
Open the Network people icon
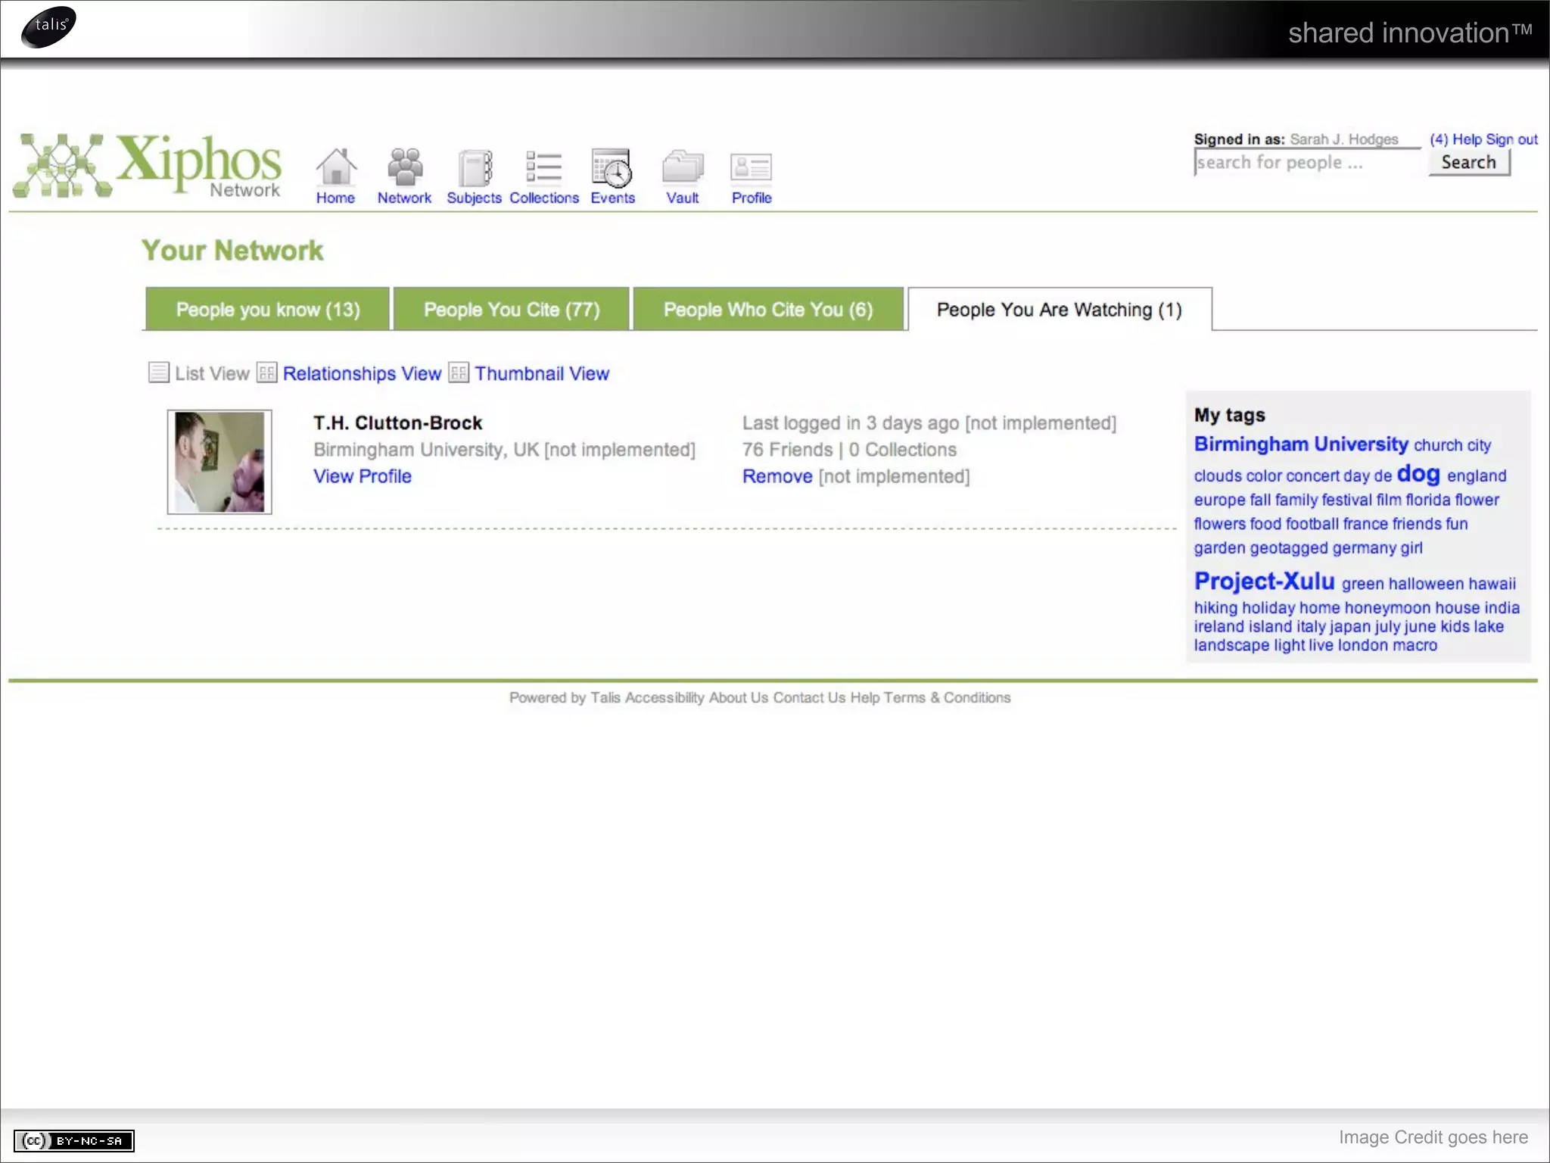[x=405, y=167]
